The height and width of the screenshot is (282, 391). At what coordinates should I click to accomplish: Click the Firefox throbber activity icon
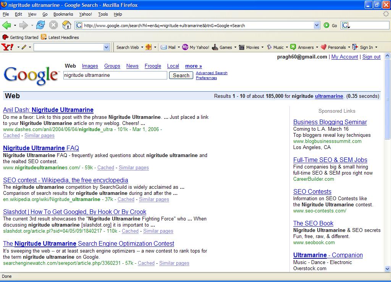click(x=386, y=14)
